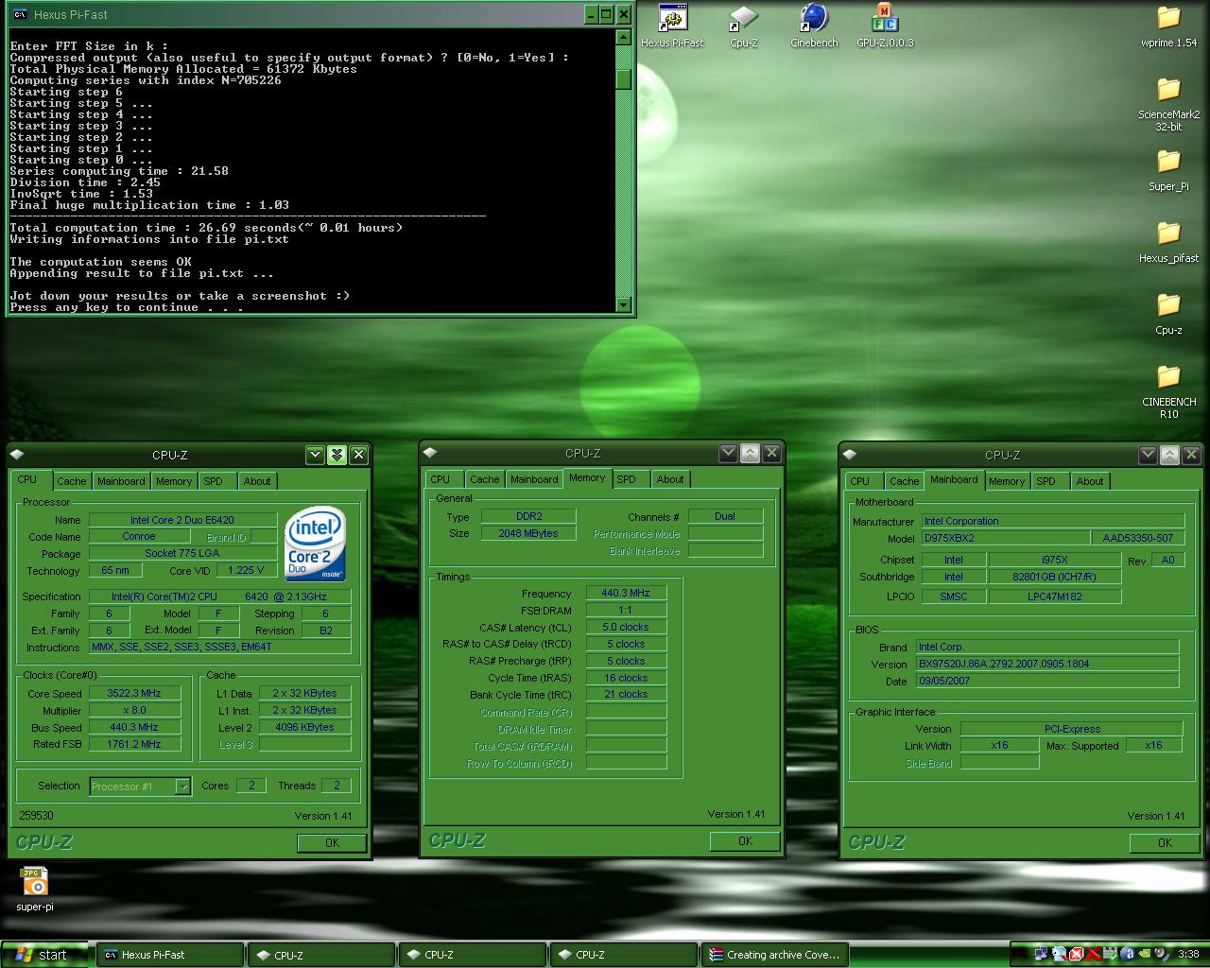Click the double-chevron roll button in the CPU tab window
This screenshot has height=968, width=1210.
tap(337, 455)
